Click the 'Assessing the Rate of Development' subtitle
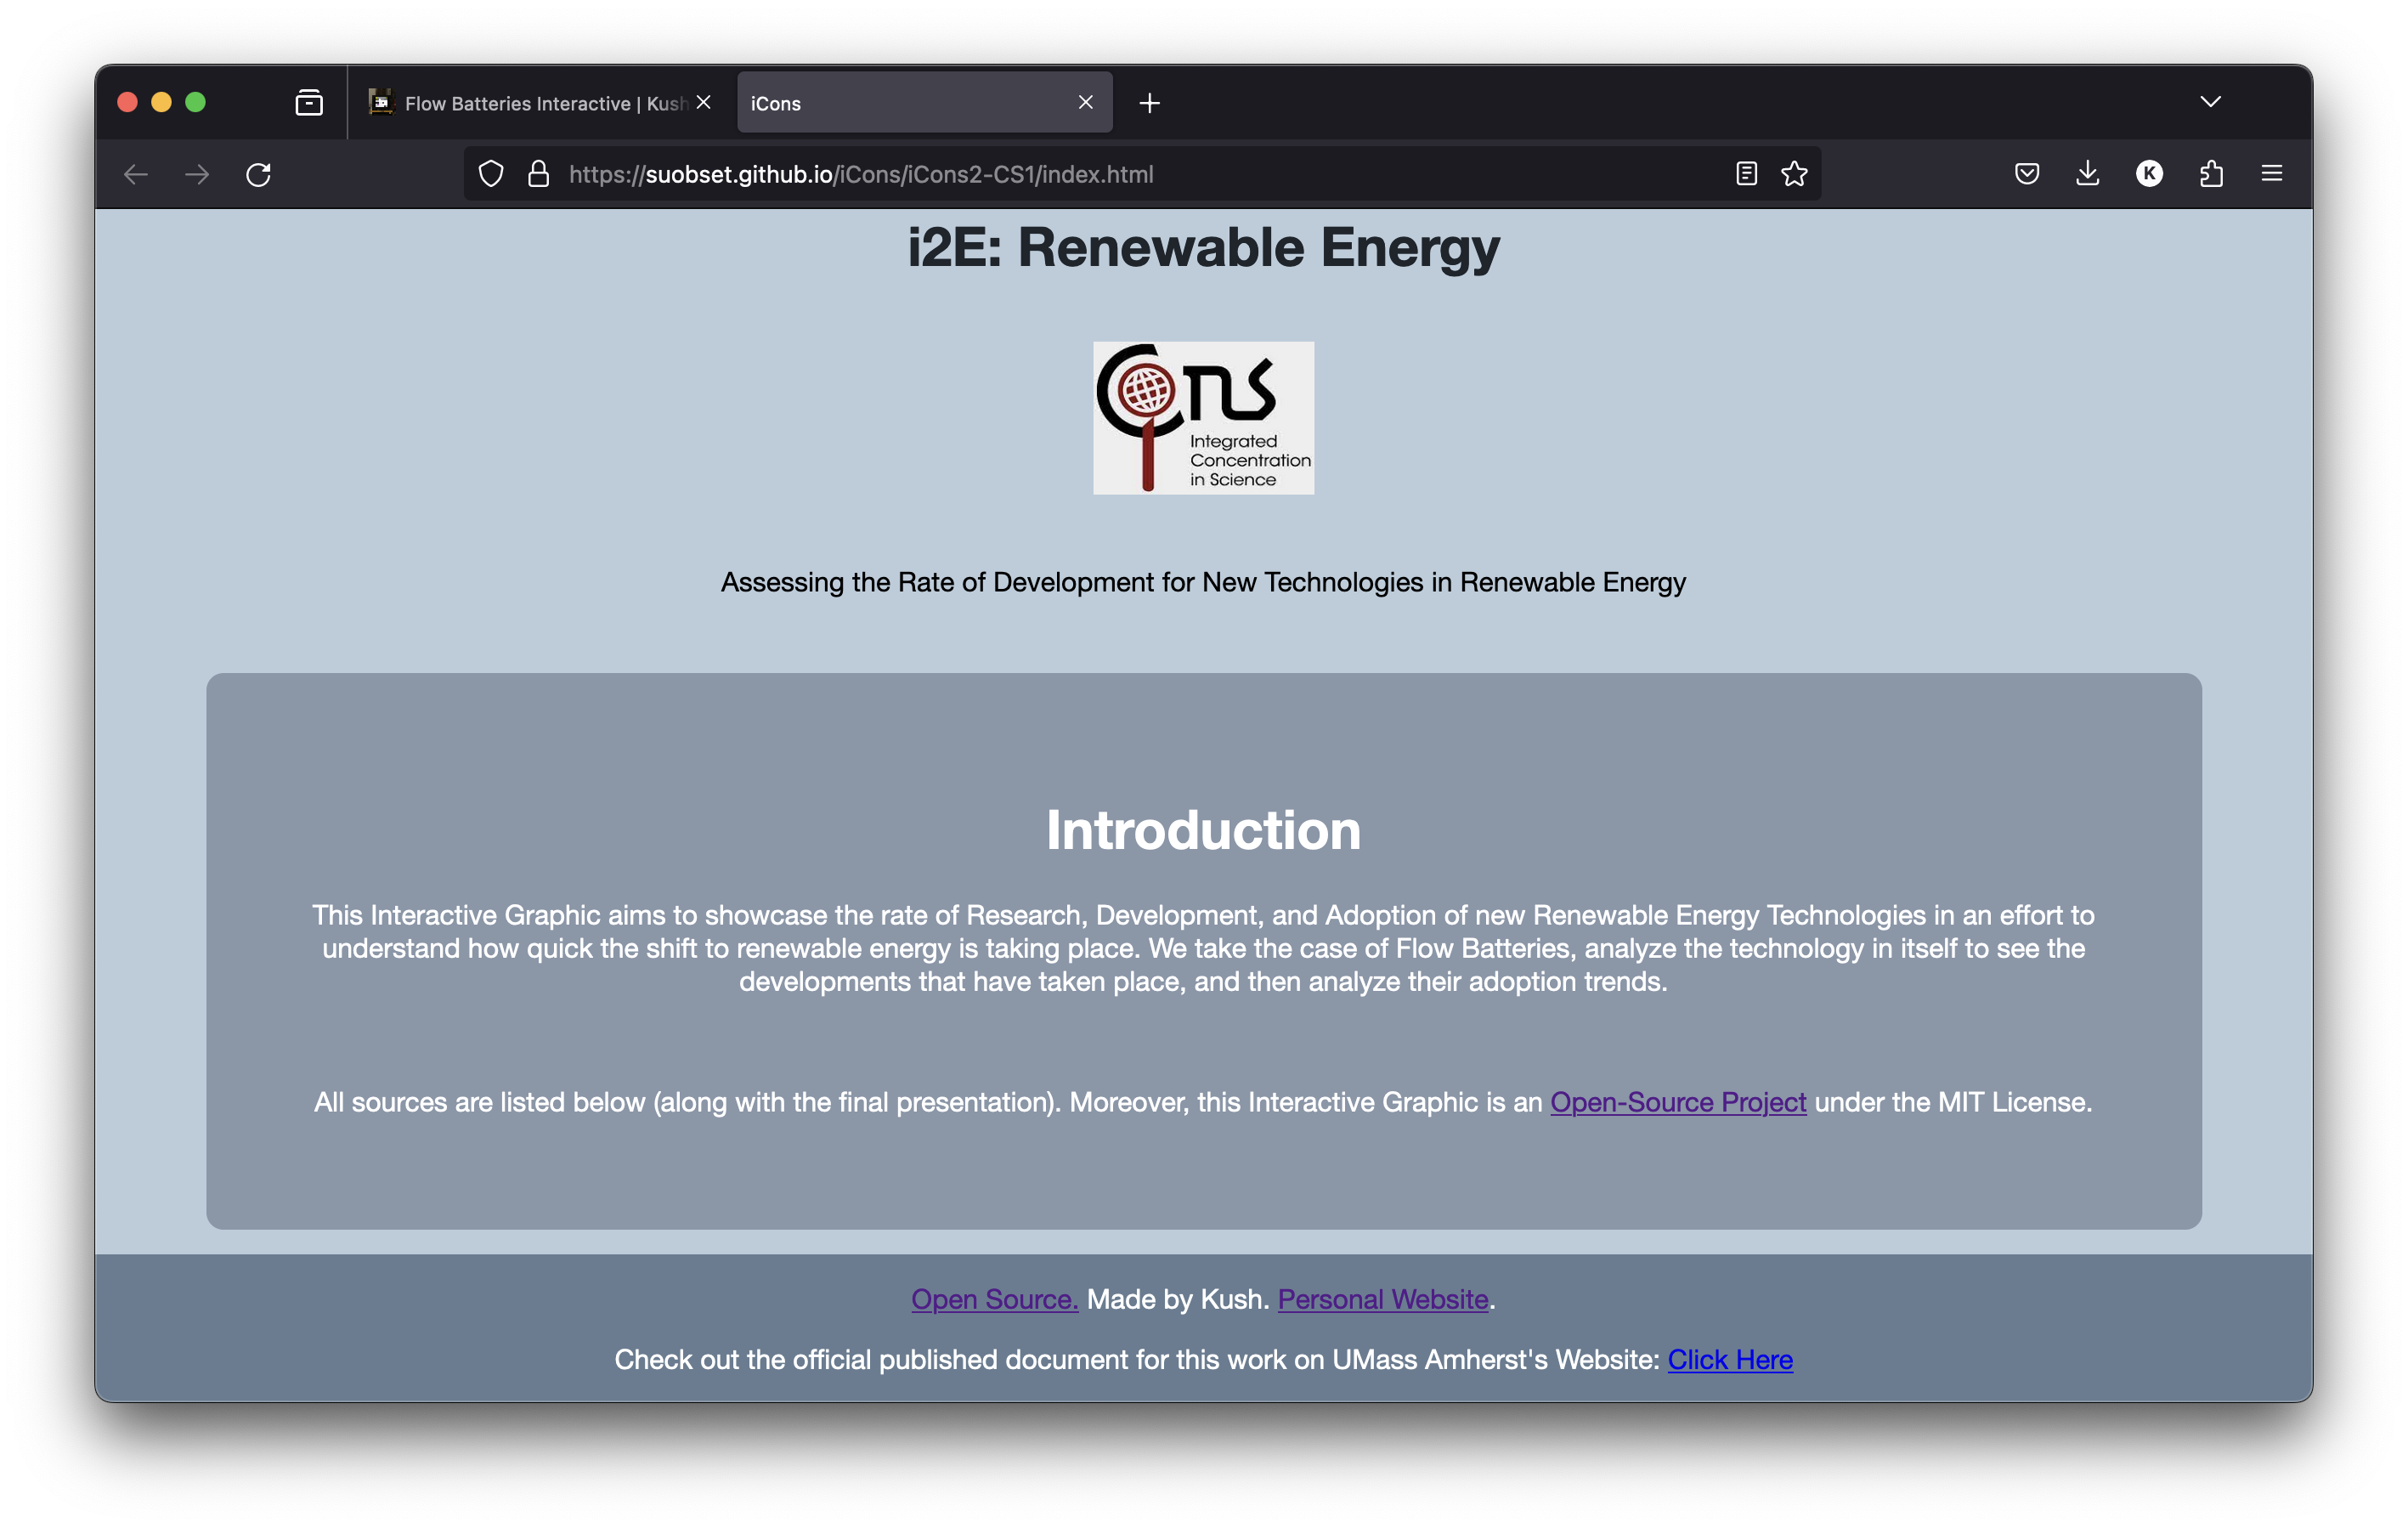 pos(1203,582)
